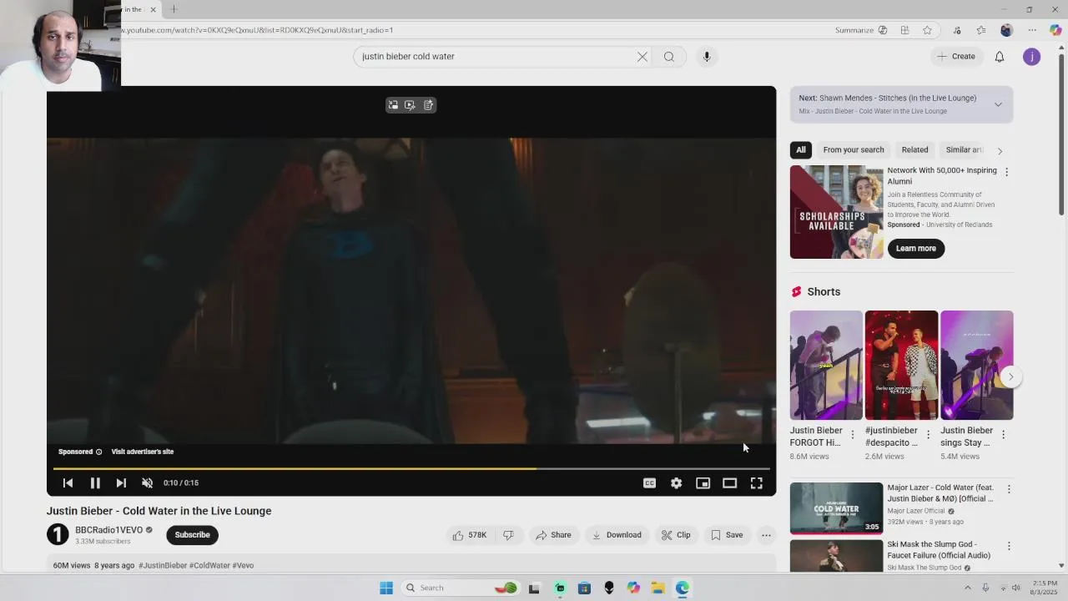
Task: Open the Windows Start menu
Action: click(x=386, y=588)
